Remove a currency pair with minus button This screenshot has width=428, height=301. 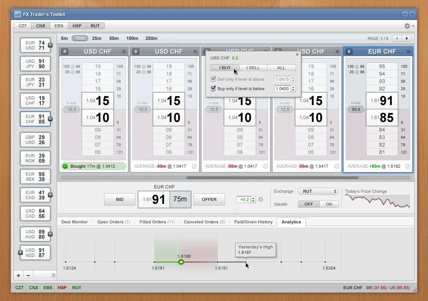(28, 276)
